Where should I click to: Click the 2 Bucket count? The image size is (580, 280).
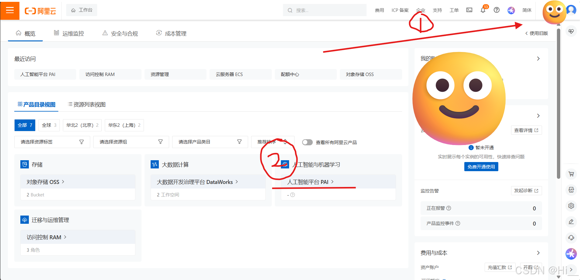35,195
